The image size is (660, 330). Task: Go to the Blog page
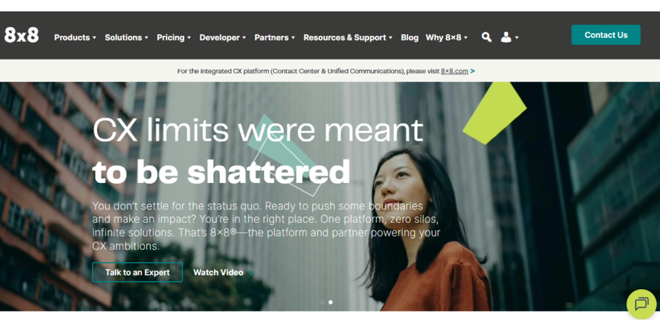[409, 37]
